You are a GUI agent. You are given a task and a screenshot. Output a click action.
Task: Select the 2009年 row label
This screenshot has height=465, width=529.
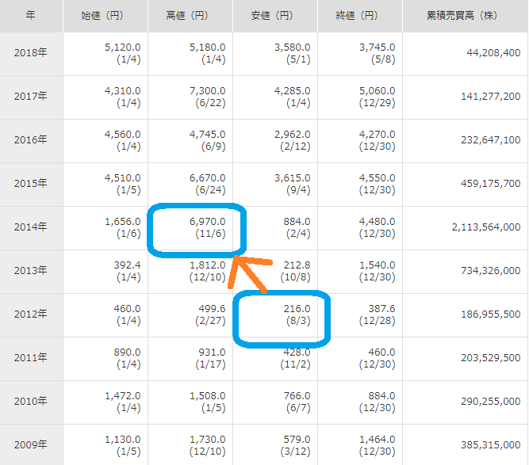click(x=30, y=444)
